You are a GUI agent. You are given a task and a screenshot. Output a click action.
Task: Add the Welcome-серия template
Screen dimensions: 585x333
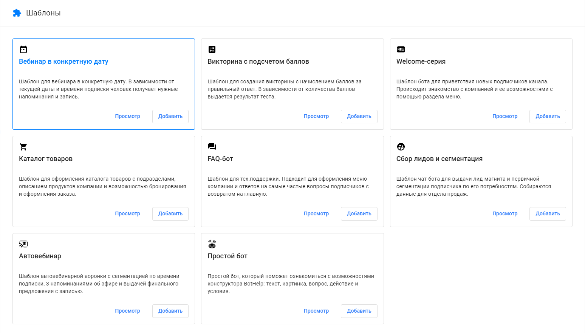click(x=547, y=116)
